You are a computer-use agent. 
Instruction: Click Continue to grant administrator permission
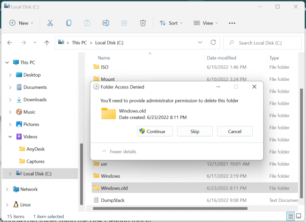155,131
